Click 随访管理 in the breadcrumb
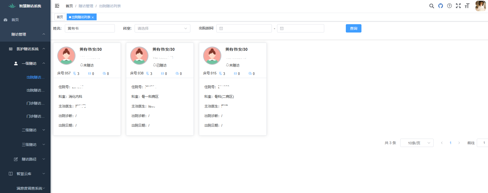 click(86, 6)
